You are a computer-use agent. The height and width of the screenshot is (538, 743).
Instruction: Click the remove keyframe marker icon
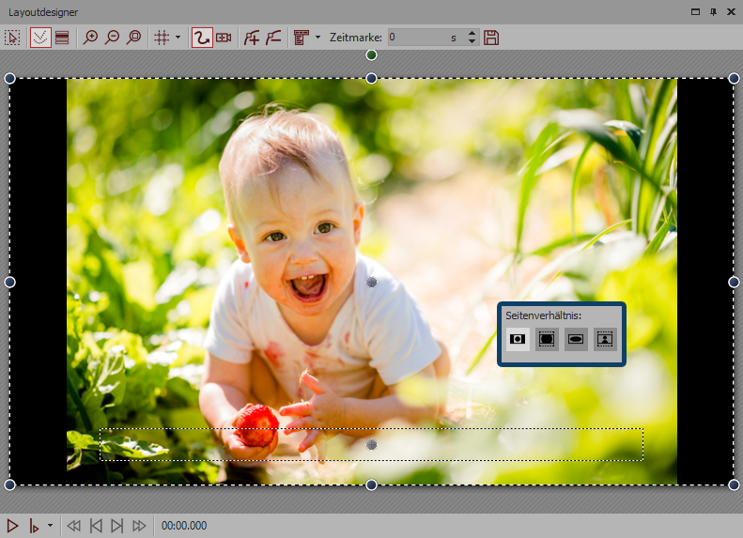click(272, 38)
